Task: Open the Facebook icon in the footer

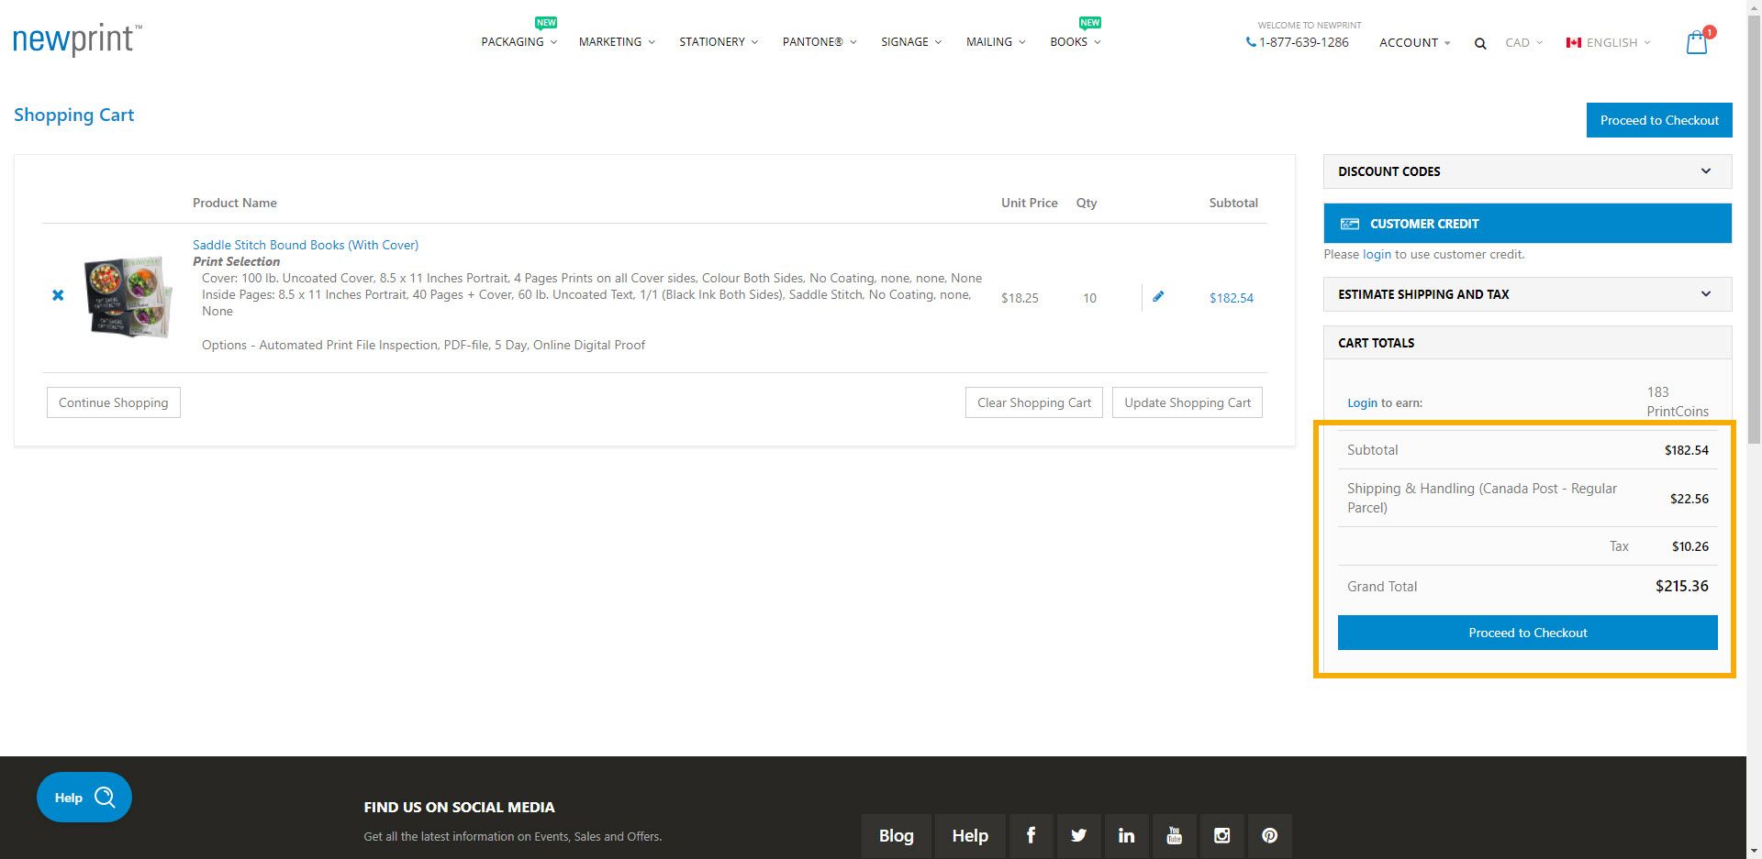Action: click(x=1031, y=835)
